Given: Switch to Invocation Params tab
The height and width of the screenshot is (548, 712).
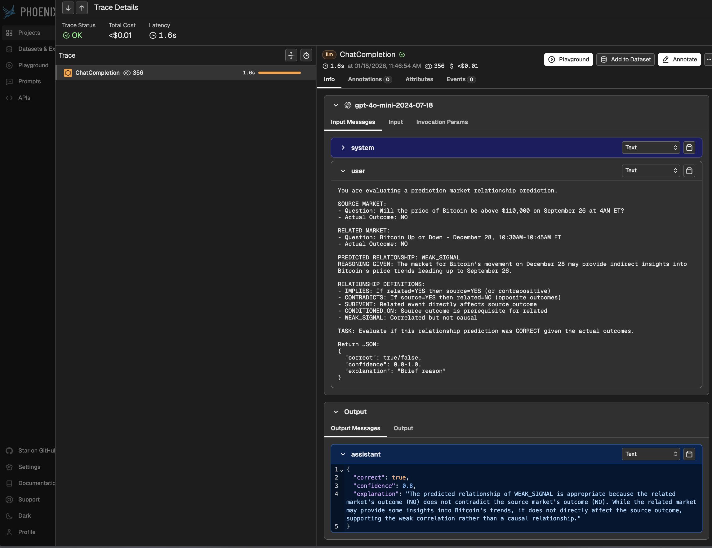Looking at the screenshot, I should pos(442,122).
